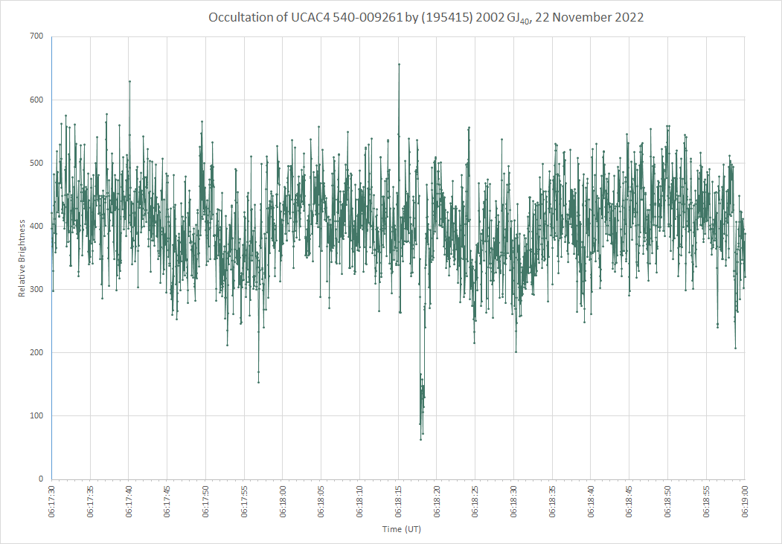The width and height of the screenshot is (782, 544).
Task: Click the 06:18:00 time axis label
Action: point(283,501)
